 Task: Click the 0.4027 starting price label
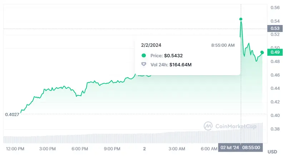pos(12,115)
